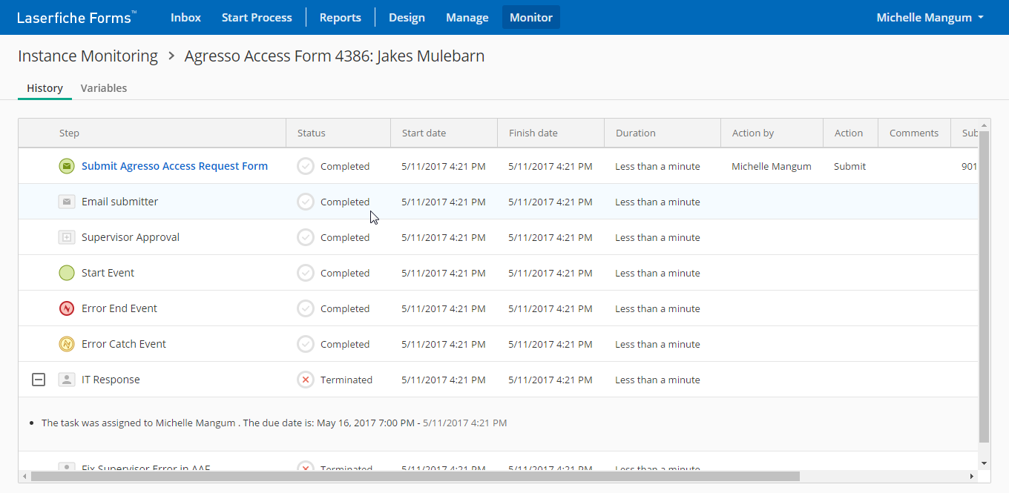Open the Michelle Mangum user dropdown

(930, 17)
